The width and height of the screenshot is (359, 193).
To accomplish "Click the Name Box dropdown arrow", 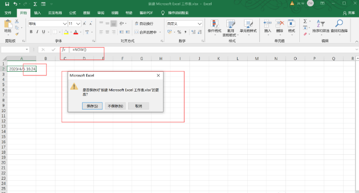I will [x=27, y=49].
